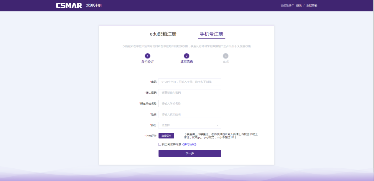Click the 身份验证 step label

pos(147,62)
